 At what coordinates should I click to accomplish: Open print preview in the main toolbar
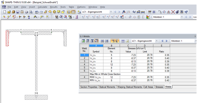(31, 12)
